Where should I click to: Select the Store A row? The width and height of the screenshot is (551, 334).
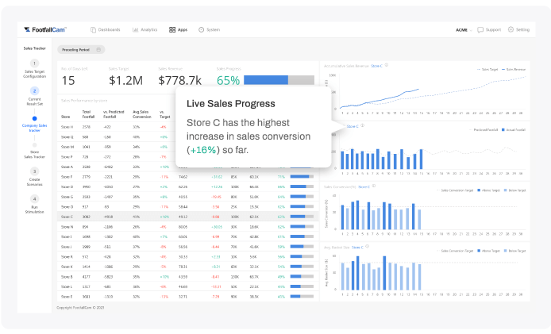[187, 167]
